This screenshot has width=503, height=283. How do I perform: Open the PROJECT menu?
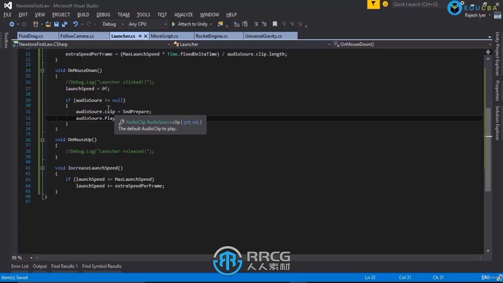click(x=61, y=15)
